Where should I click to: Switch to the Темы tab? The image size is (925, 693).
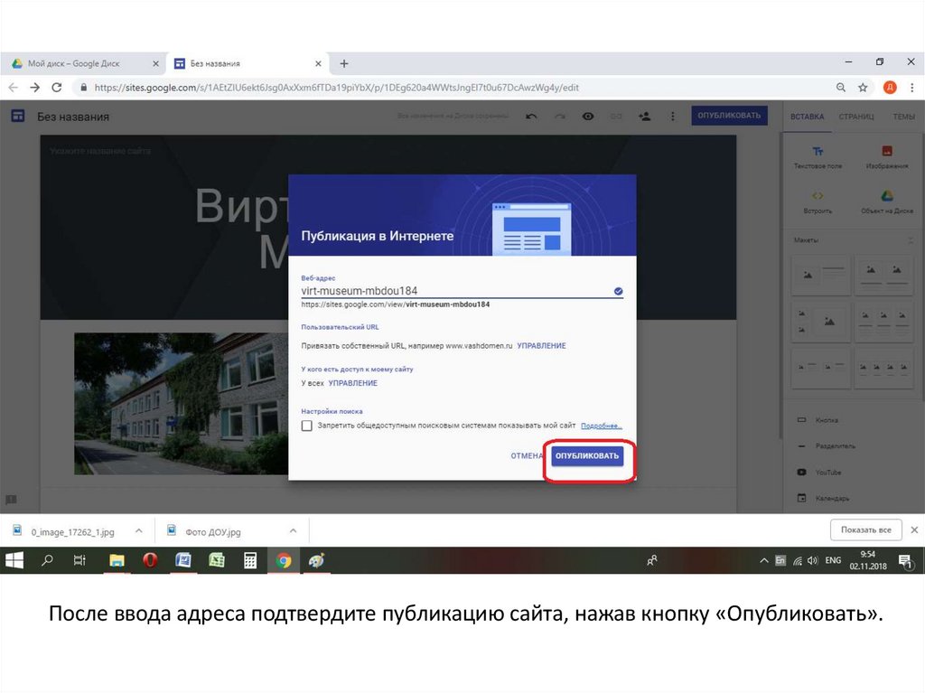(x=903, y=117)
